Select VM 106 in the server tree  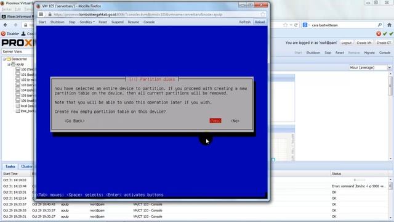[x=25, y=101]
